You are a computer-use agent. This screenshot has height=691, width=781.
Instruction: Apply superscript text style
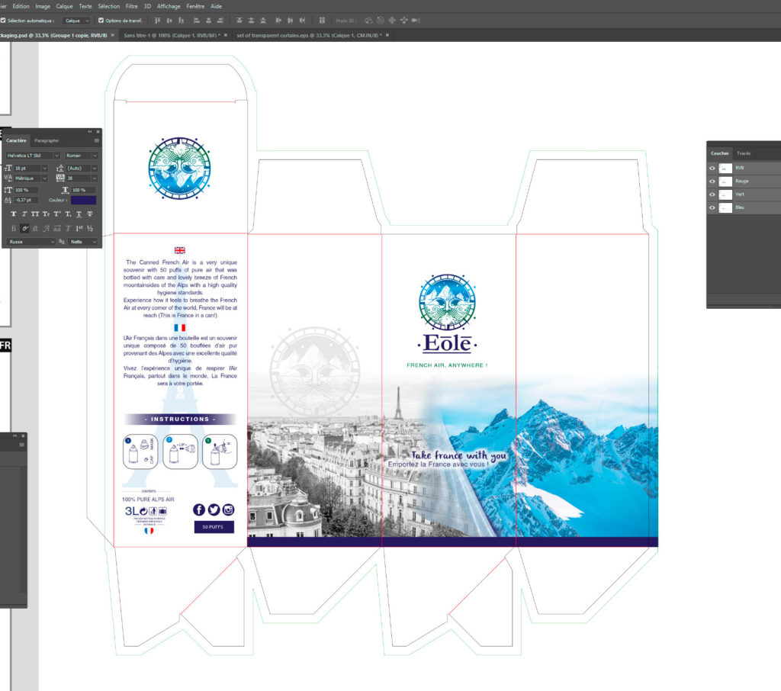tap(57, 214)
